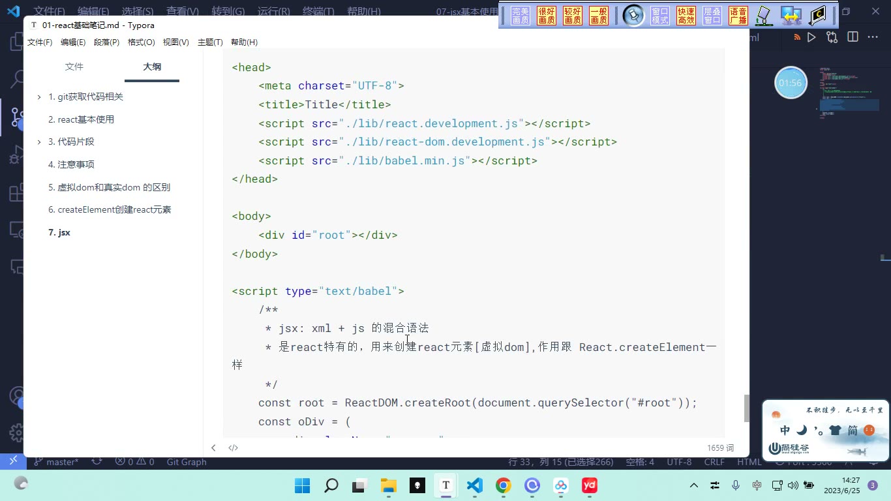
Task: Click the orange RSS live server icon
Action: pos(797,37)
